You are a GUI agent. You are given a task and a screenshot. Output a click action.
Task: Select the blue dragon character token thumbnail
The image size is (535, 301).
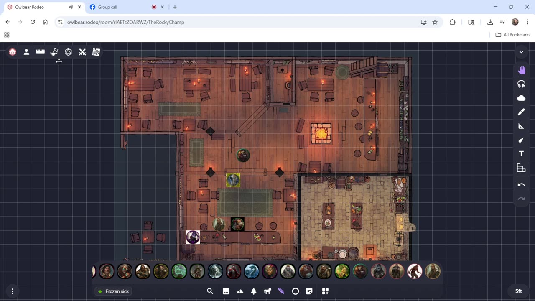pos(252,271)
